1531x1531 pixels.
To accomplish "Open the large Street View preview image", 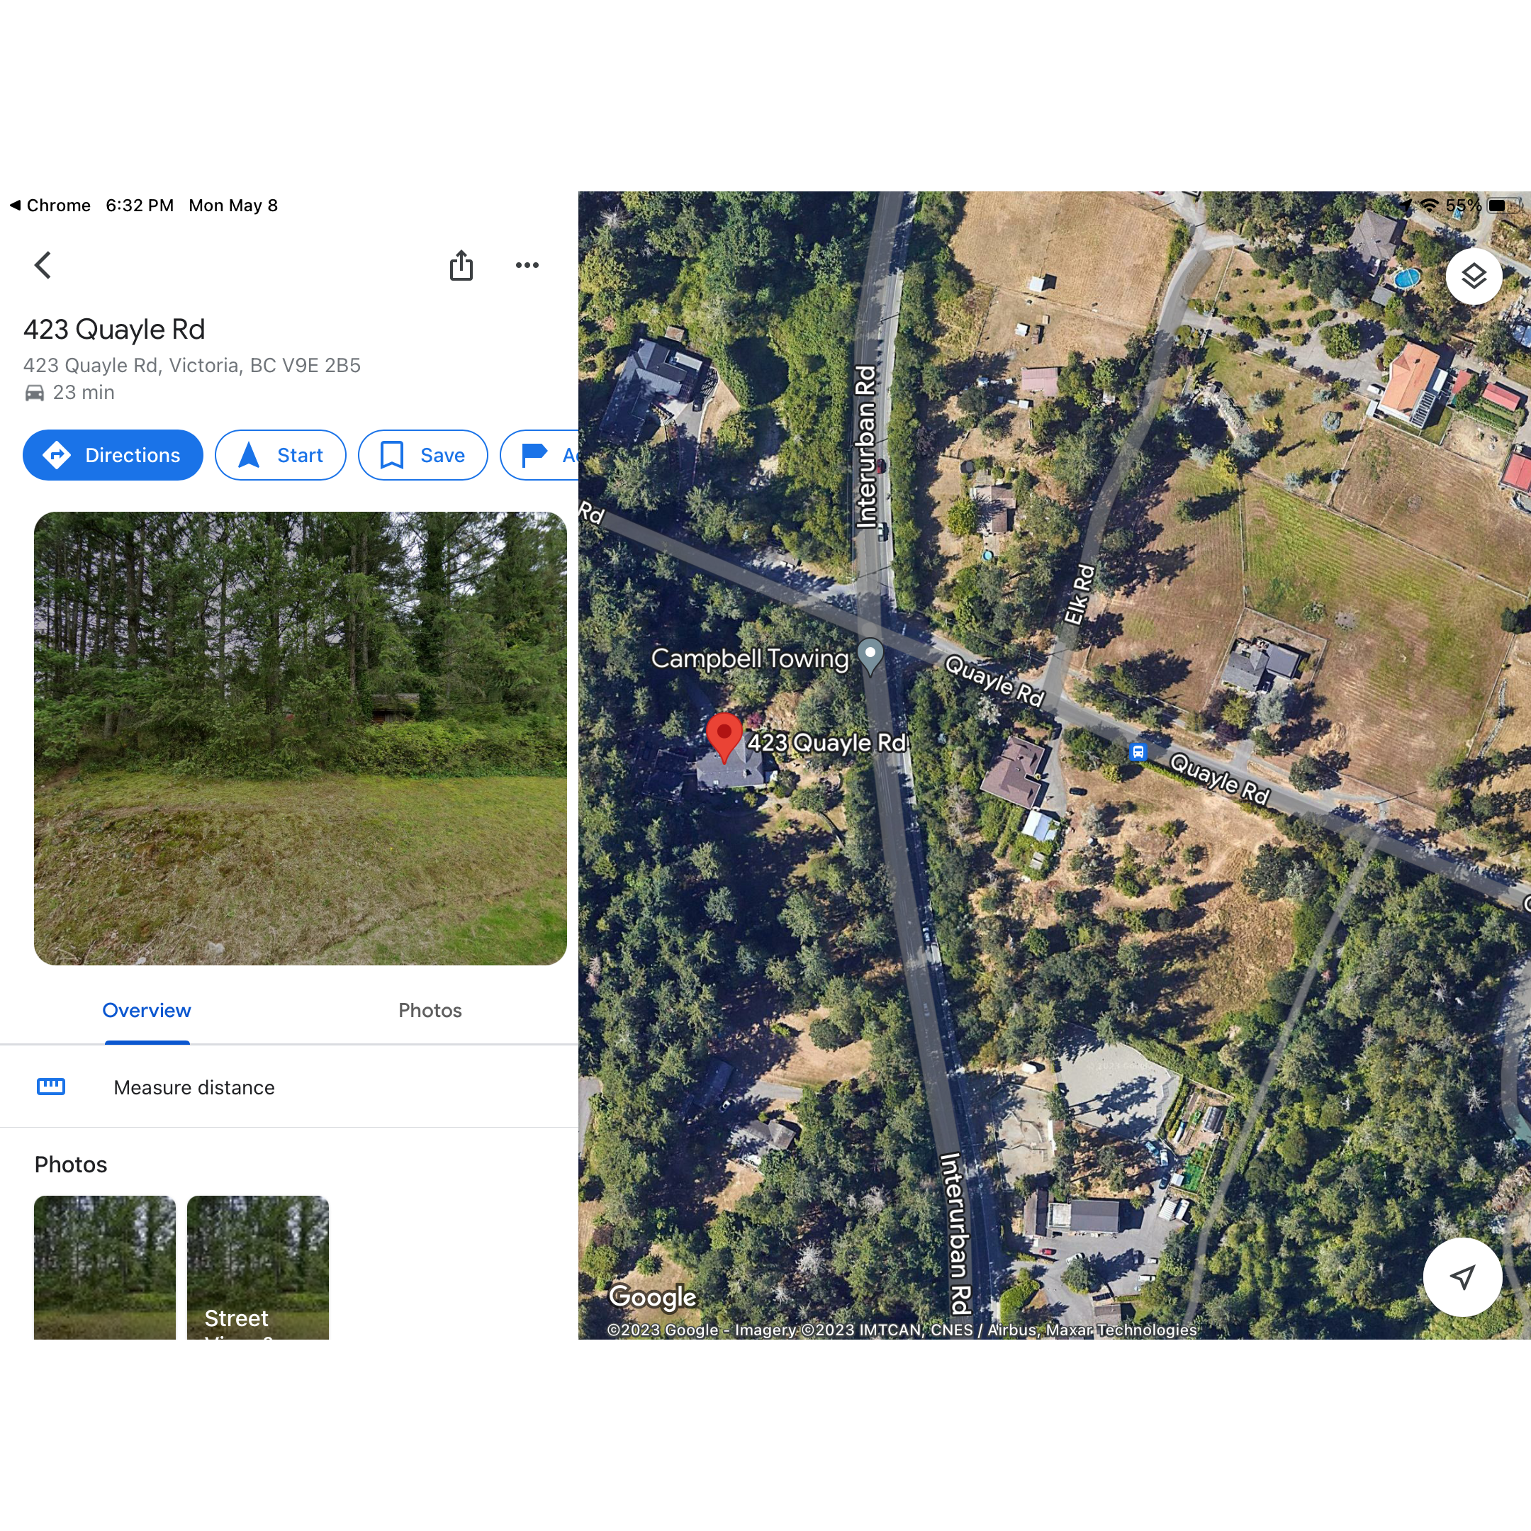I will [301, 738].
